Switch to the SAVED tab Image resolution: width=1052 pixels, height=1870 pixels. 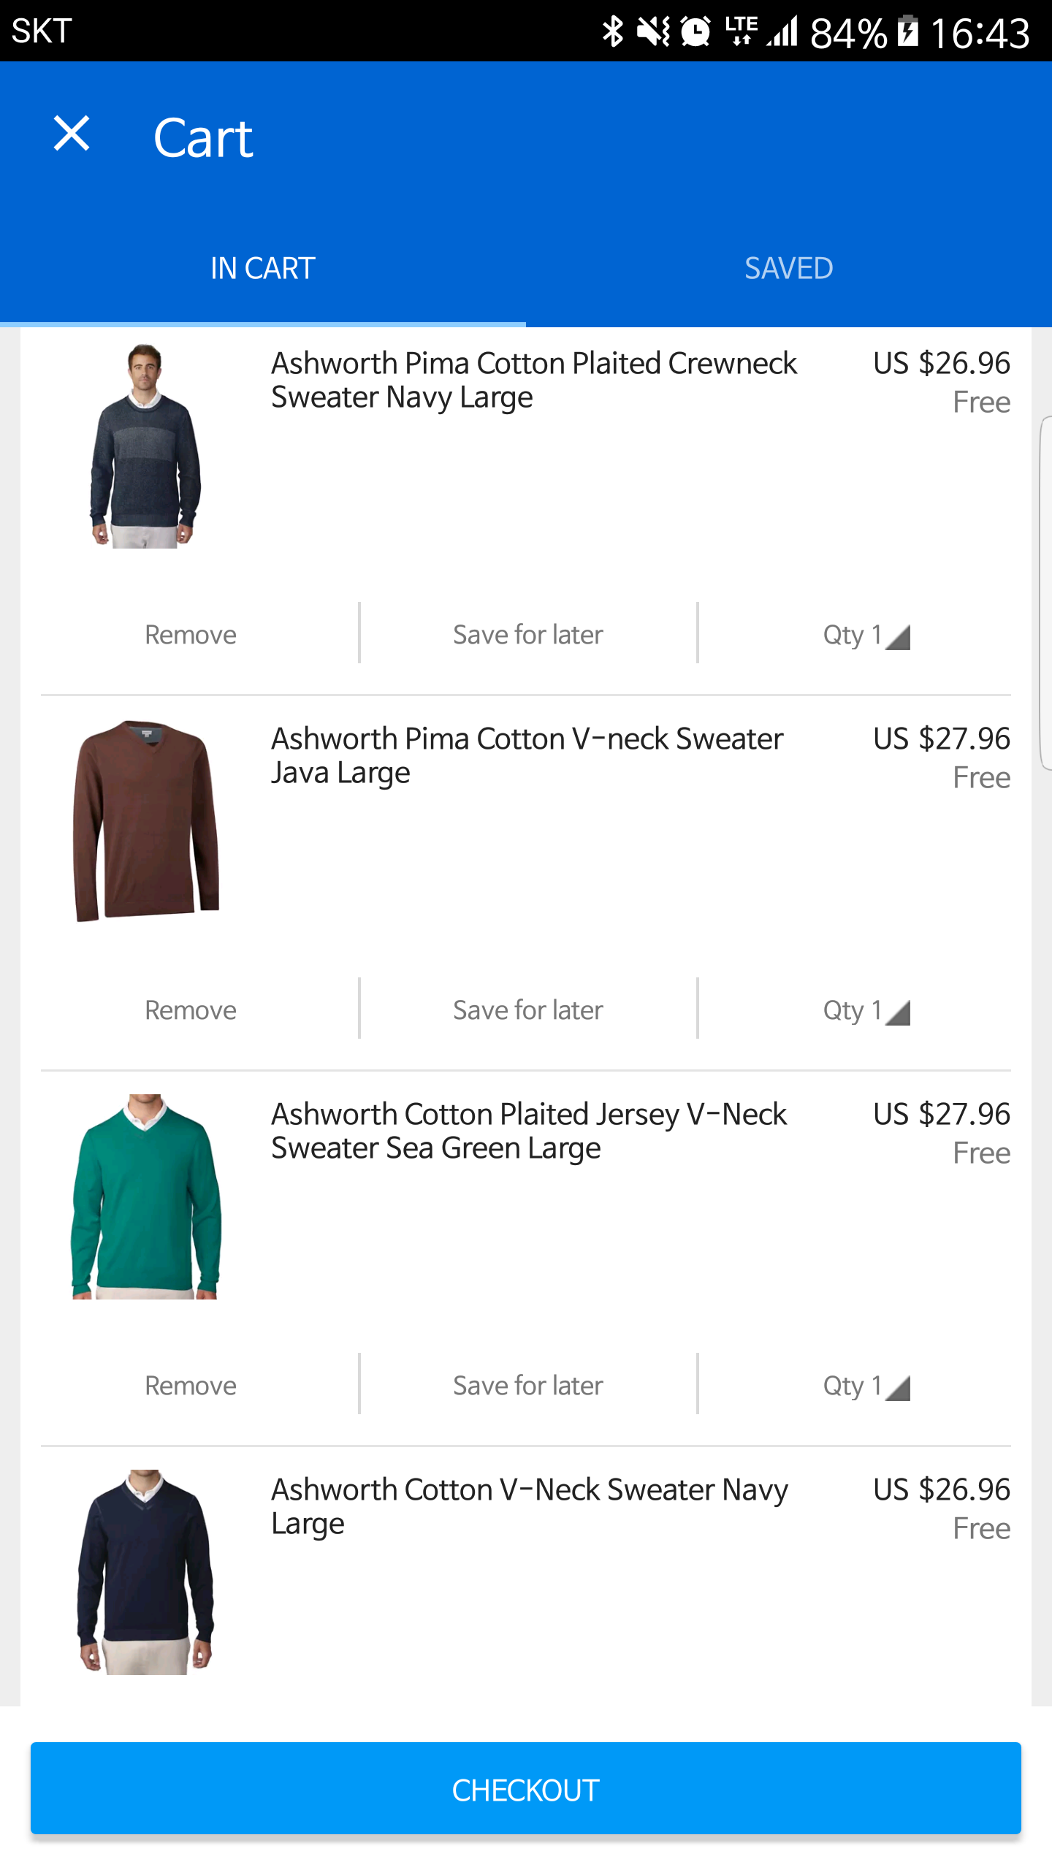(788, 269)
